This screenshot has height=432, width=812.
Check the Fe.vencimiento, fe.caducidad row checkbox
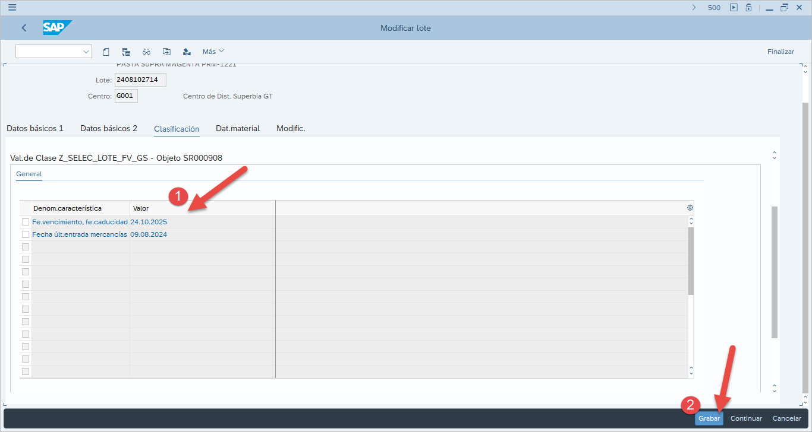point(26,222)
